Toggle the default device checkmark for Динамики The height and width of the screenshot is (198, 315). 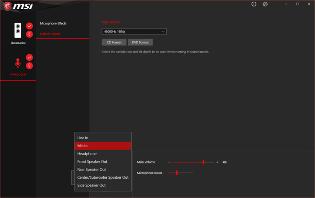[29, 26]
